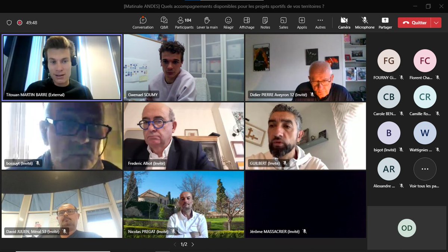Change the view with Affichage
Screen dimensions: 448x252
247,23
